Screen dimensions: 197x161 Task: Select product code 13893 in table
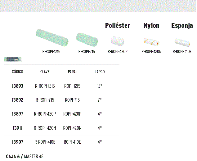coord(17,86)
